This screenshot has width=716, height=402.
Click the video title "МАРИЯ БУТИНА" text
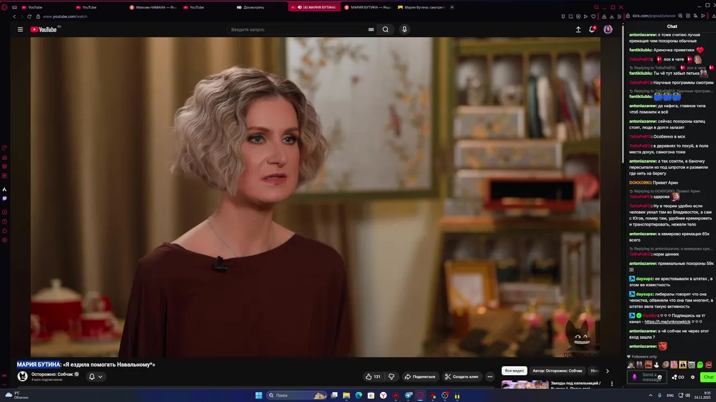[39, 365]
